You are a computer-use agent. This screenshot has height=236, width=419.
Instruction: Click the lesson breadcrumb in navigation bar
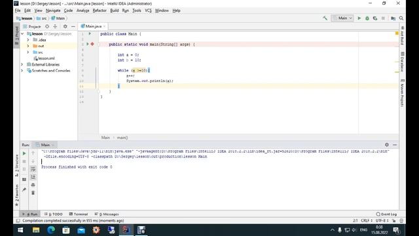24,18
